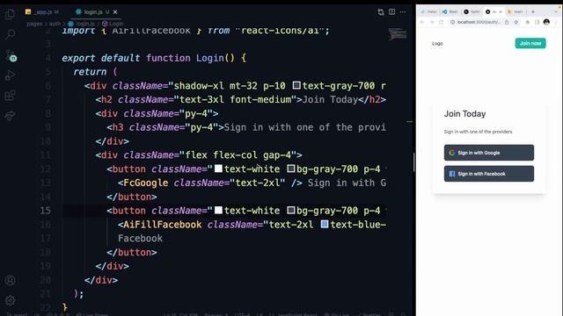Open the browser profile avatar
The image size is (563, 316).
tap(546, 22)
